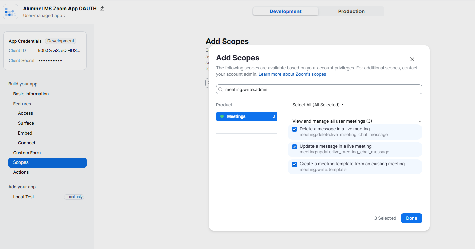This screenshot has height=249, width=475.
Task: Go to Local Test in sidebar
Action: coord(24,197)
